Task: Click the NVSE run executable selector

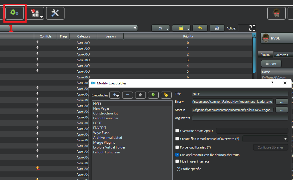Action: [x=277, y=38]
